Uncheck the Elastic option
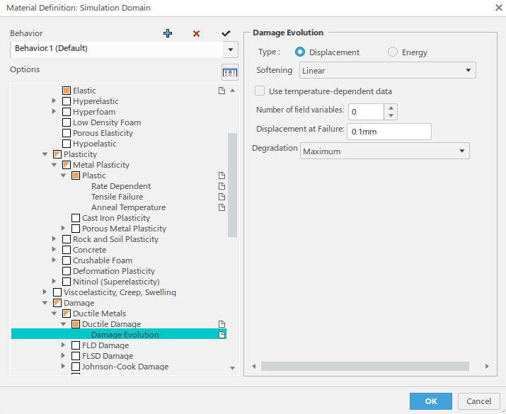 click(x=67, y=91)
